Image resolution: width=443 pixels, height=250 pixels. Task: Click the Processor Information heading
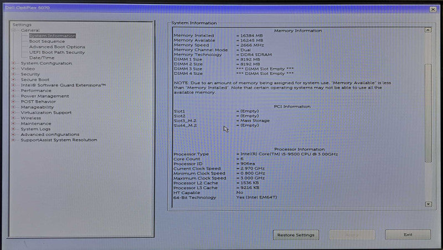(x=299, y=149)
